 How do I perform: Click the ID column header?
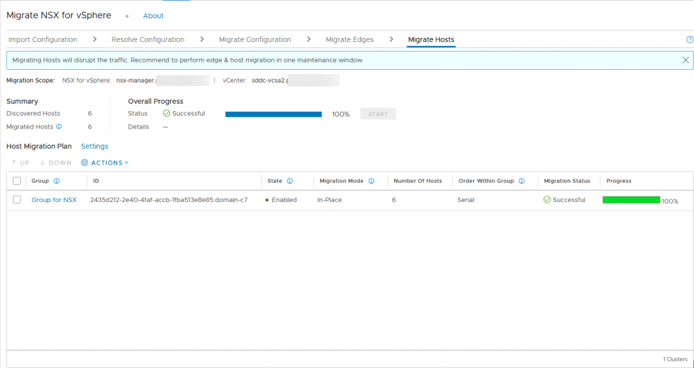(x=96, y=181)
